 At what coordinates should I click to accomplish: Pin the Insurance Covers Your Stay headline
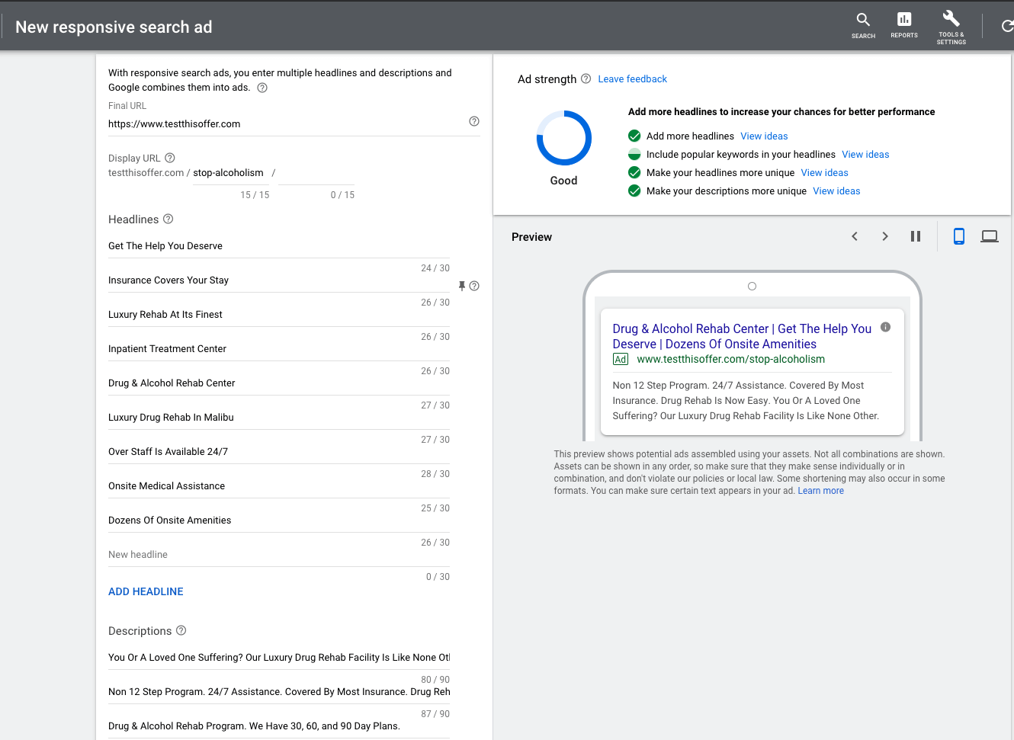[462, 286]
